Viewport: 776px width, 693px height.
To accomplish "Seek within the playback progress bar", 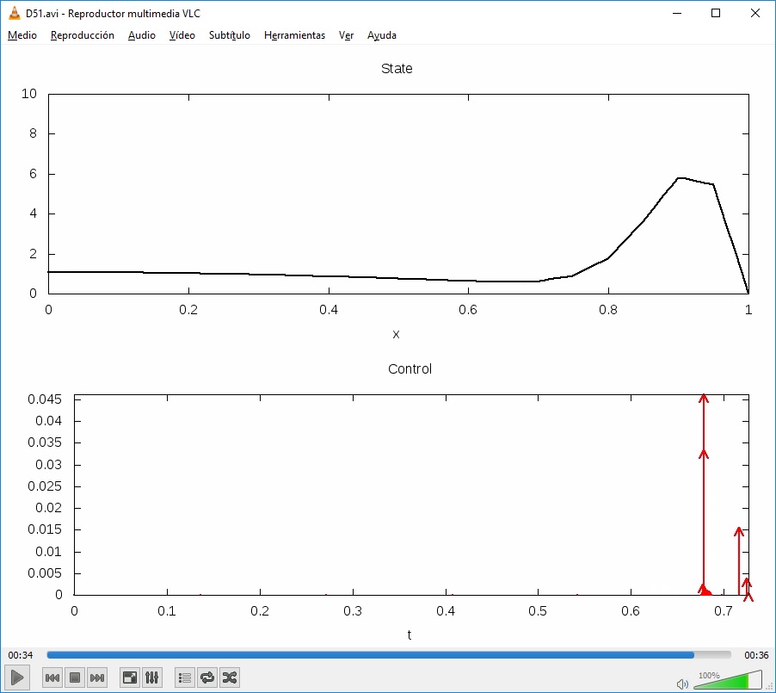I will (x=387, y=655).
